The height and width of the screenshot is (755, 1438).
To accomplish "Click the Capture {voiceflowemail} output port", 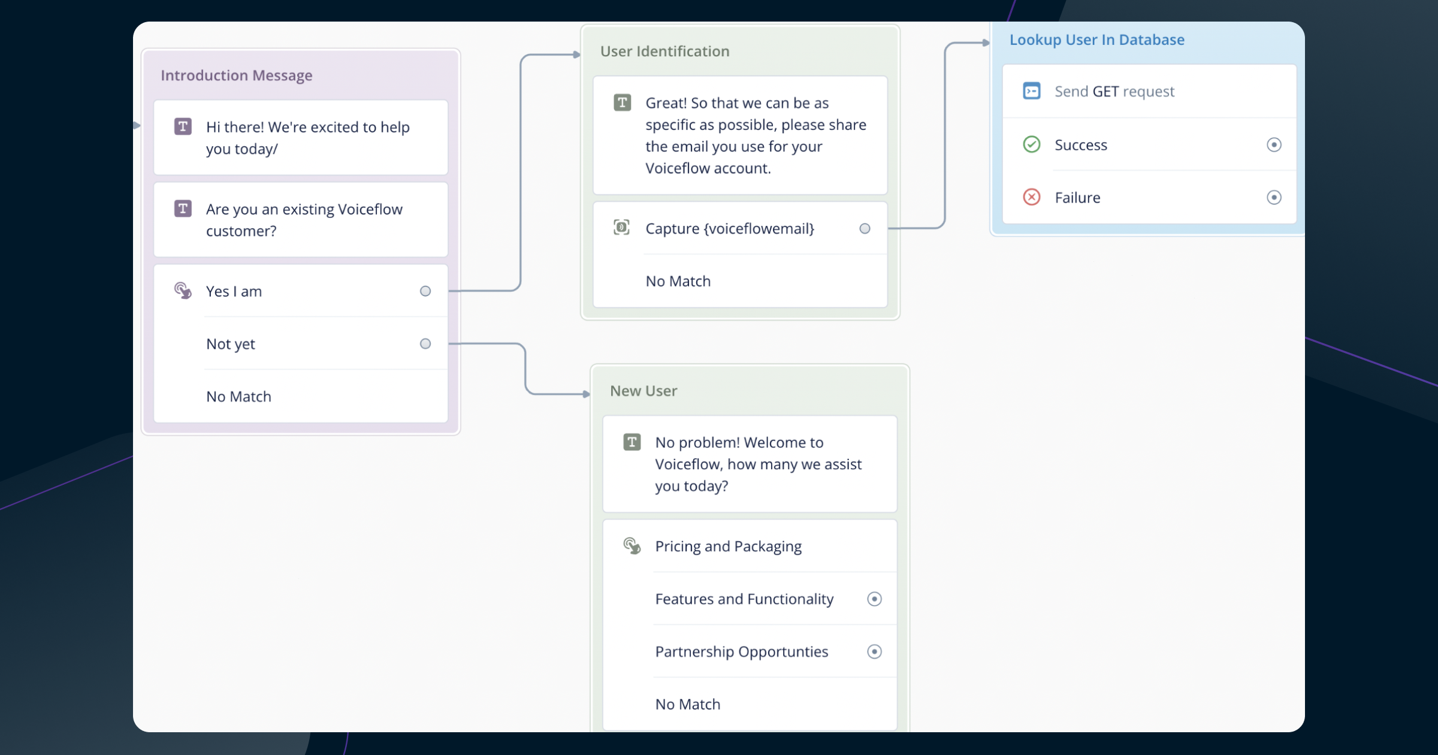I will 865,228.
